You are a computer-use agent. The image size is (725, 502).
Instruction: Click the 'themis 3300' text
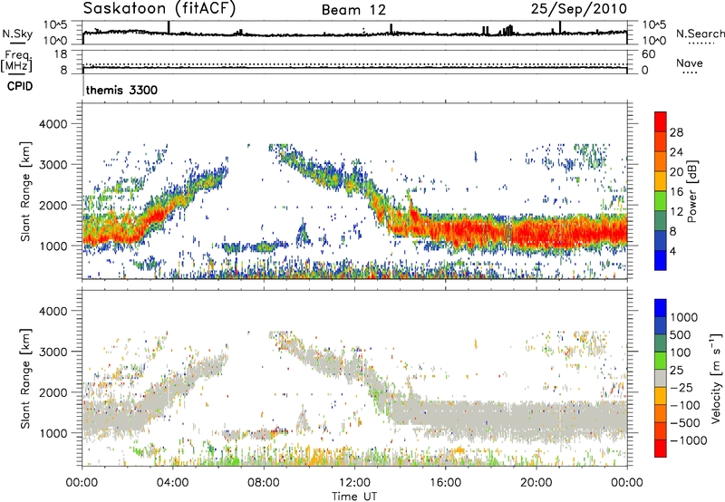(x=121, y=90)
